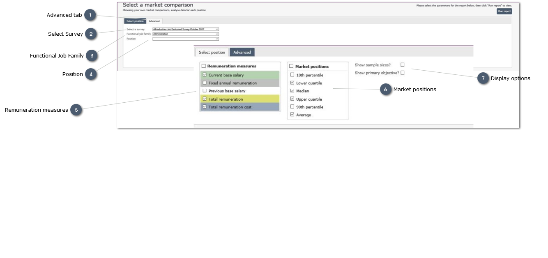Screen dimensions: 548x258
Task: Click callout marker 4 next to Position
Action: pos(91,74)
